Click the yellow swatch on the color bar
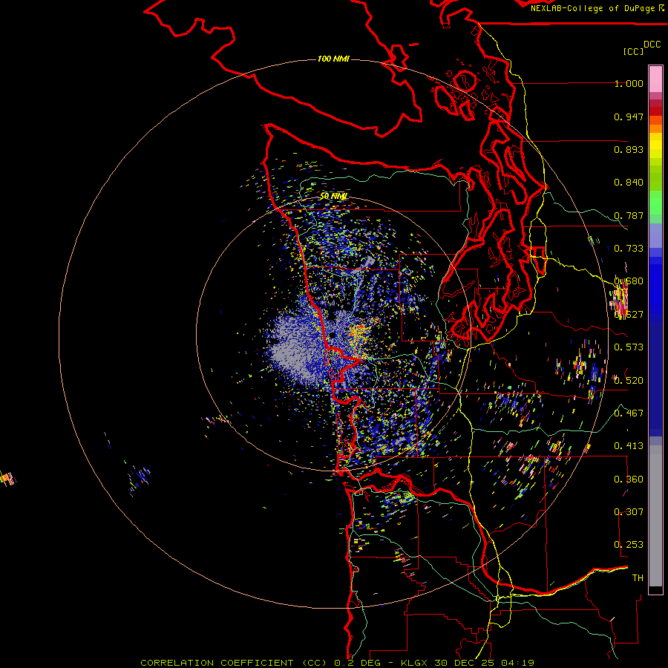Image resolution: width=668 pixels, height=668 pixels. [655, 145]
